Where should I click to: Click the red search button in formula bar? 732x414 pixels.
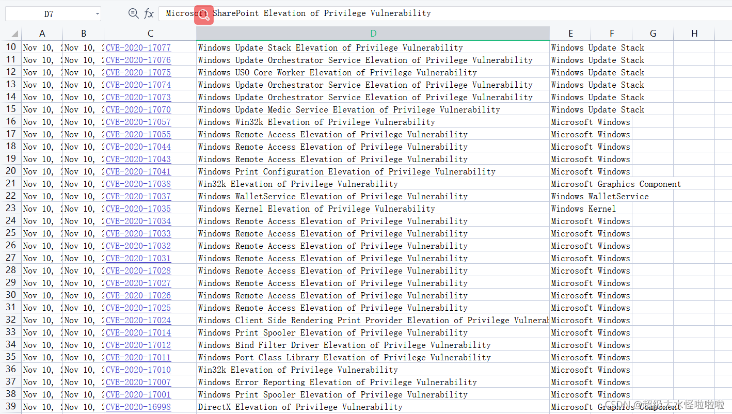click(204, 15)
